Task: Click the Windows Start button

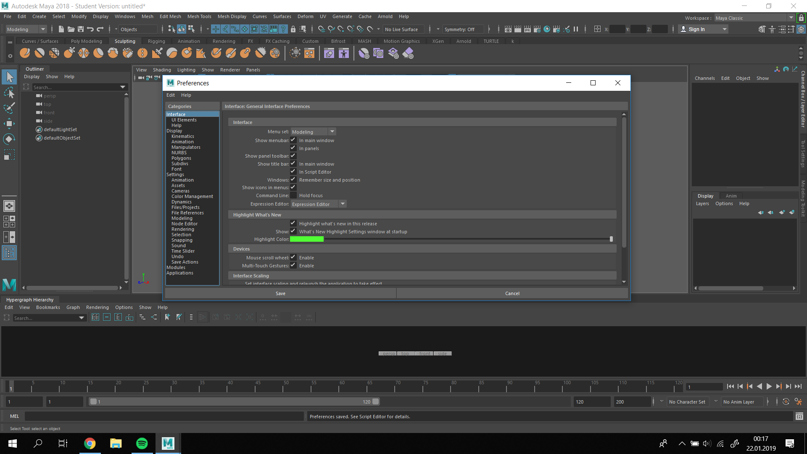Action: (12, 443)
